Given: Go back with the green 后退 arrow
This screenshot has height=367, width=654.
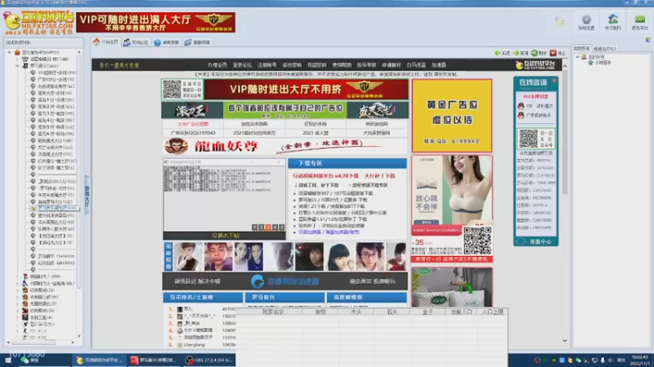Looking at the screenshot, I should pos(502,53).
